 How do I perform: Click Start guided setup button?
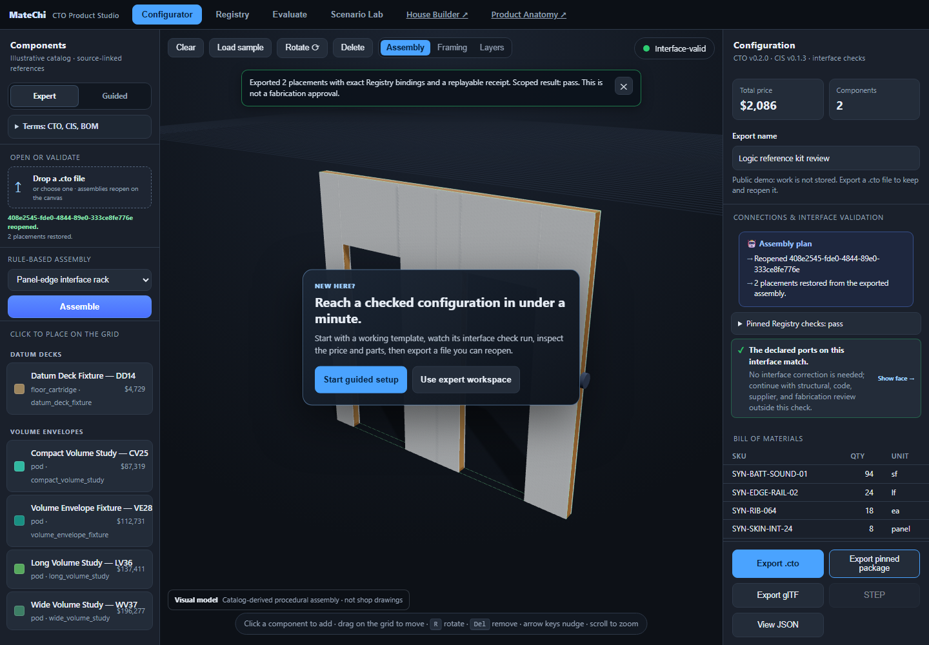click(x=361, y=380)
